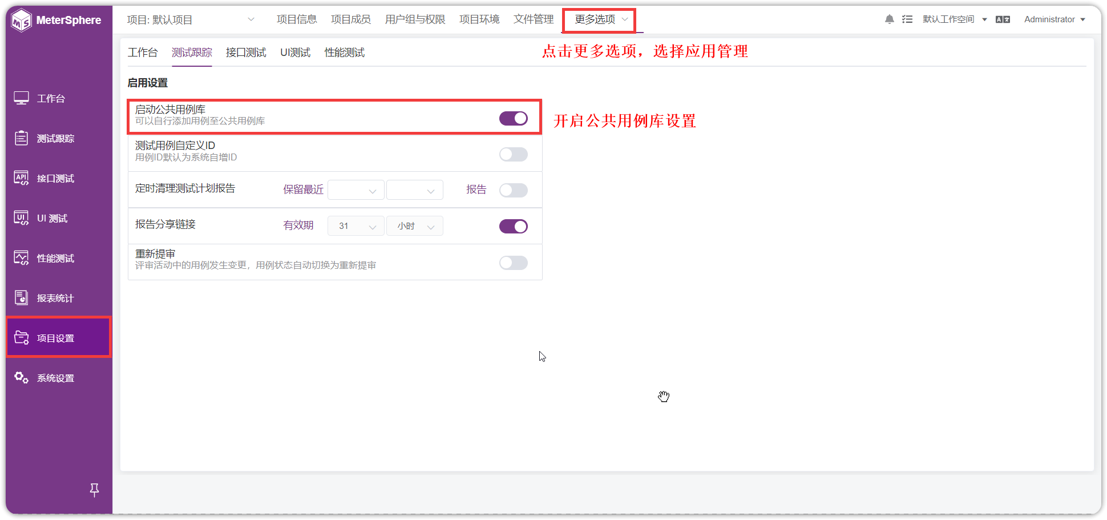Toggle the 重新提审 switch
Screen dimensions: 1107x520
pyautogui.click(x=514, y=263)
